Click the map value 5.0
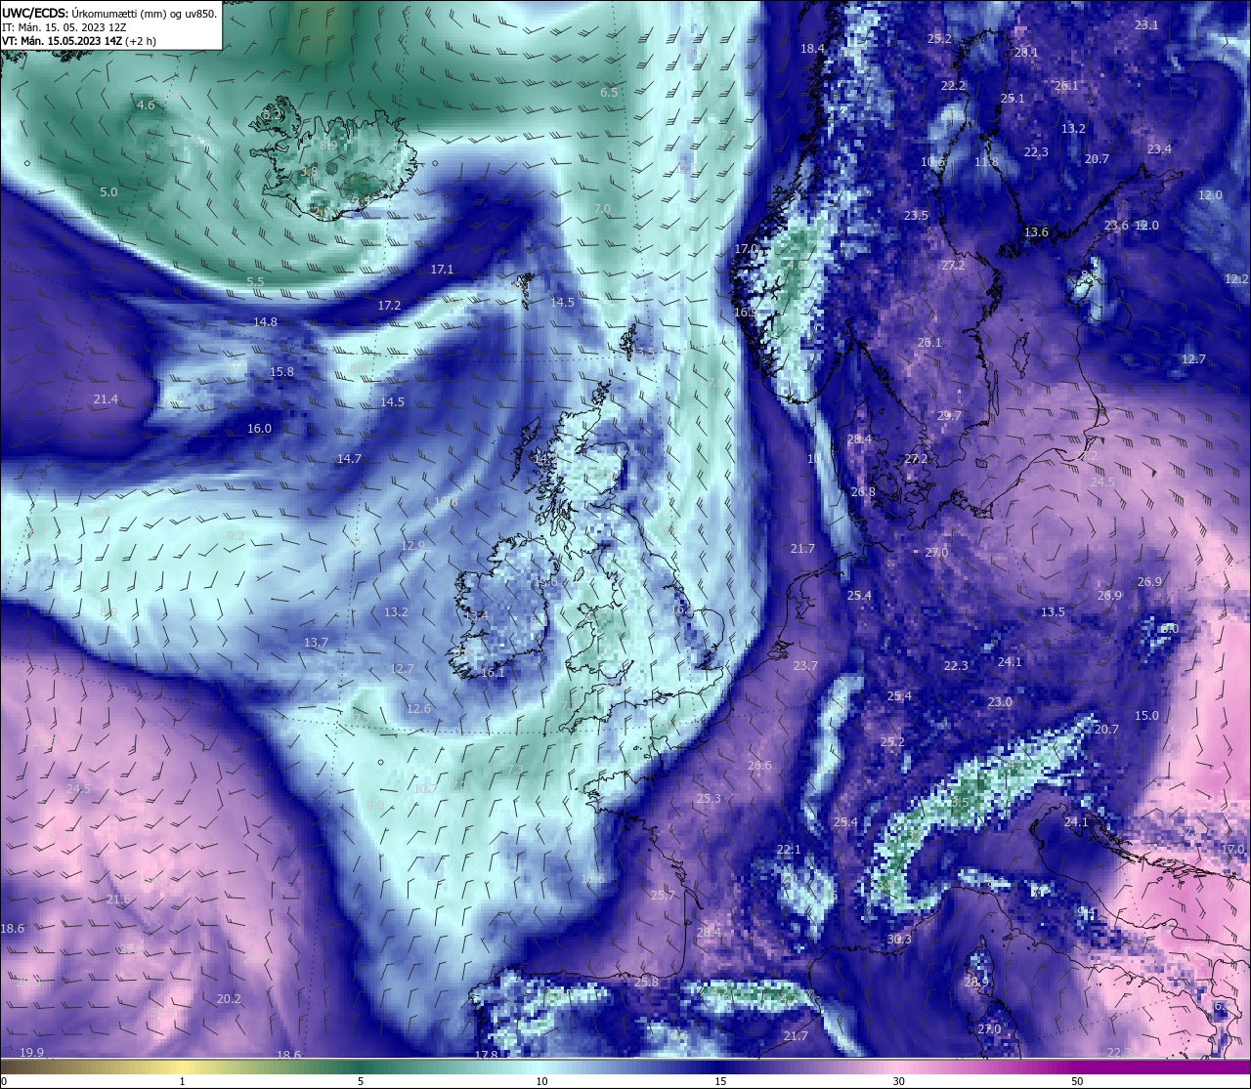 coord(108,192)
